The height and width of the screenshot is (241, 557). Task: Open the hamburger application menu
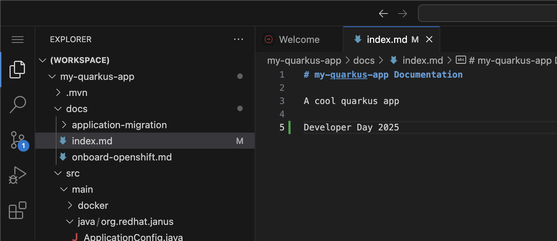(x=18, y=40)
